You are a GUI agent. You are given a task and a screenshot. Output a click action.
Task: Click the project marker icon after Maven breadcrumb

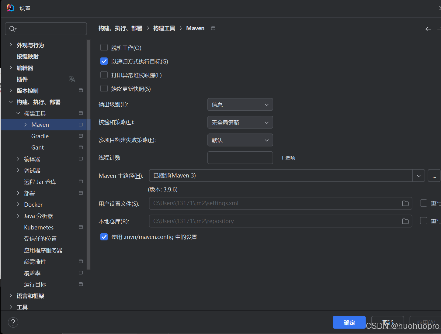[213, 28]
